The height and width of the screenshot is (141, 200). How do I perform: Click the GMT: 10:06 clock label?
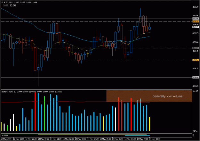[x=9, y=5]
